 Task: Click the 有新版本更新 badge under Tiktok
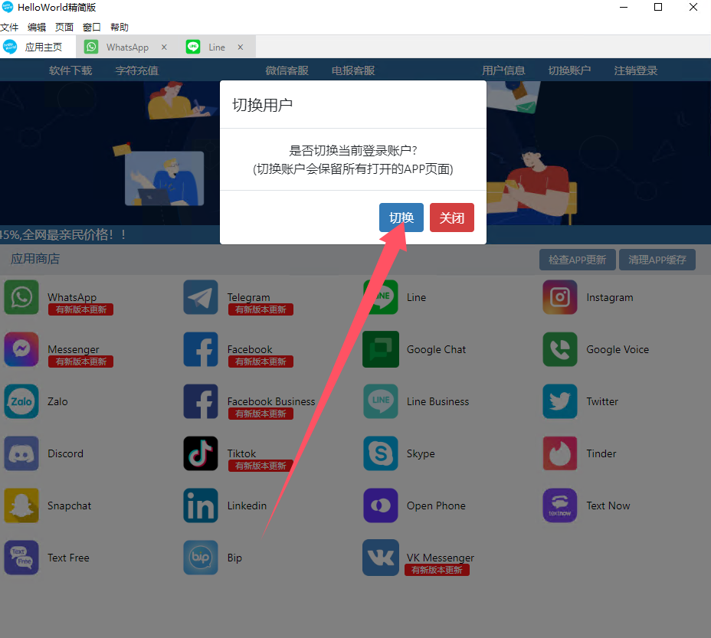point(260,466)
